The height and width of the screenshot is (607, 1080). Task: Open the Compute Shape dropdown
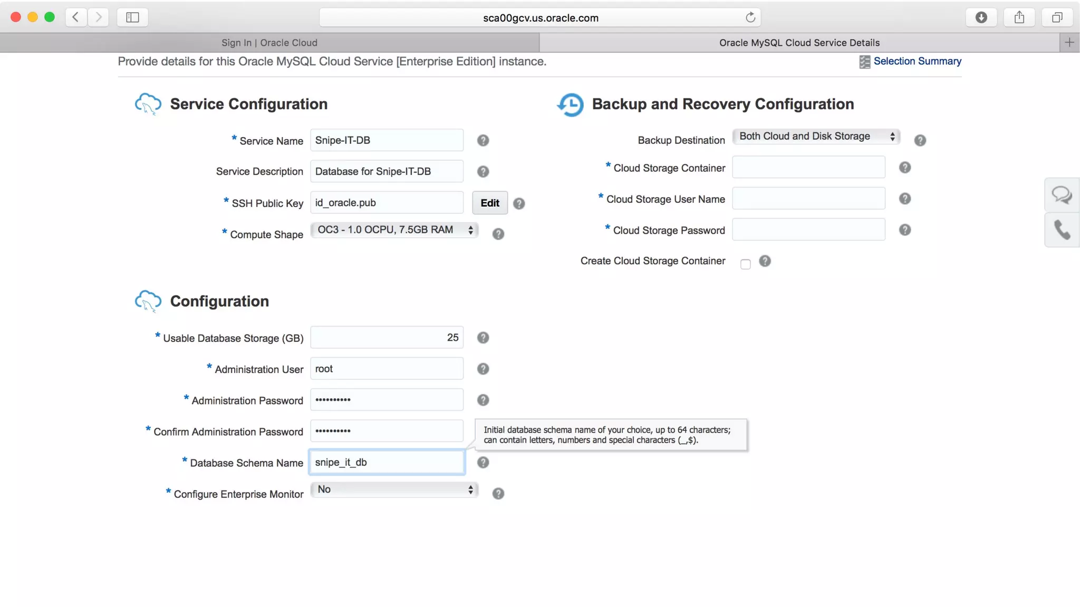(394, 230)
